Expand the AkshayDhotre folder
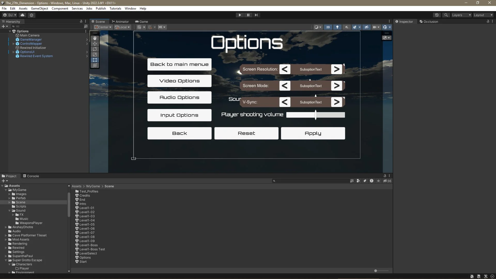This screenshot has width=496, height=279. pyautogui.click(x=6, y=227)
